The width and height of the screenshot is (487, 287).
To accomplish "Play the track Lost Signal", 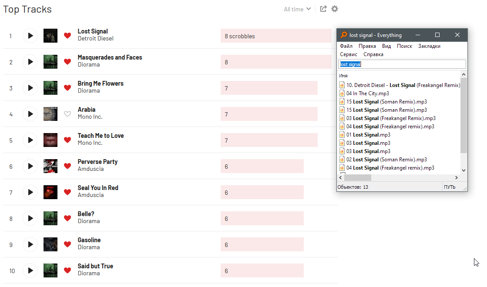I will pos(30,36).
